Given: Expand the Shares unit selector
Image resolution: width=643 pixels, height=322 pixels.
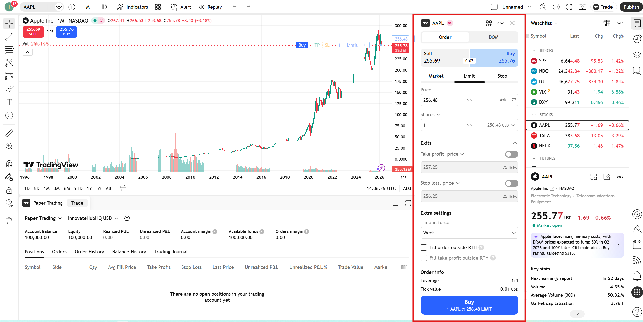Looking at the screenshot, I should (x=438, y=114).
